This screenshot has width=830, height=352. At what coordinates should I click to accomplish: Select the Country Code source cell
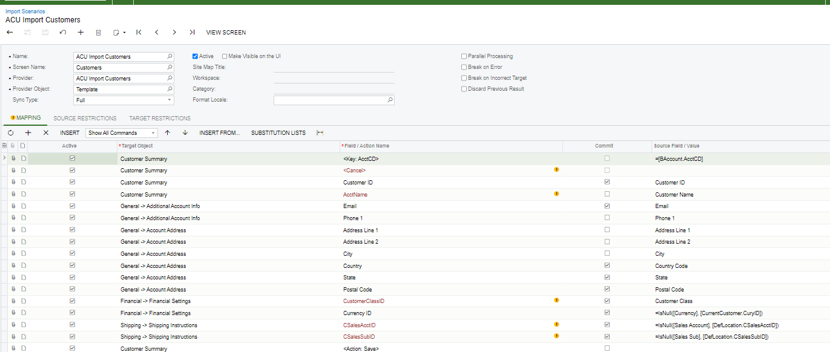740,266
